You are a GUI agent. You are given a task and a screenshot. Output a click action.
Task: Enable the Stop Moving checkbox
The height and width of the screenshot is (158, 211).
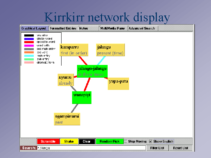click(126, 141)
